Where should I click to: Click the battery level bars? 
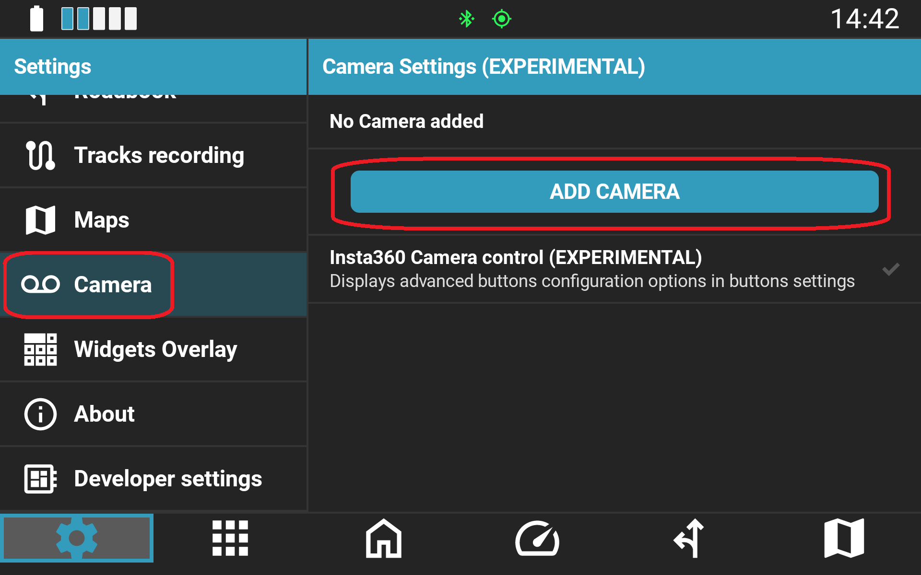99,19
